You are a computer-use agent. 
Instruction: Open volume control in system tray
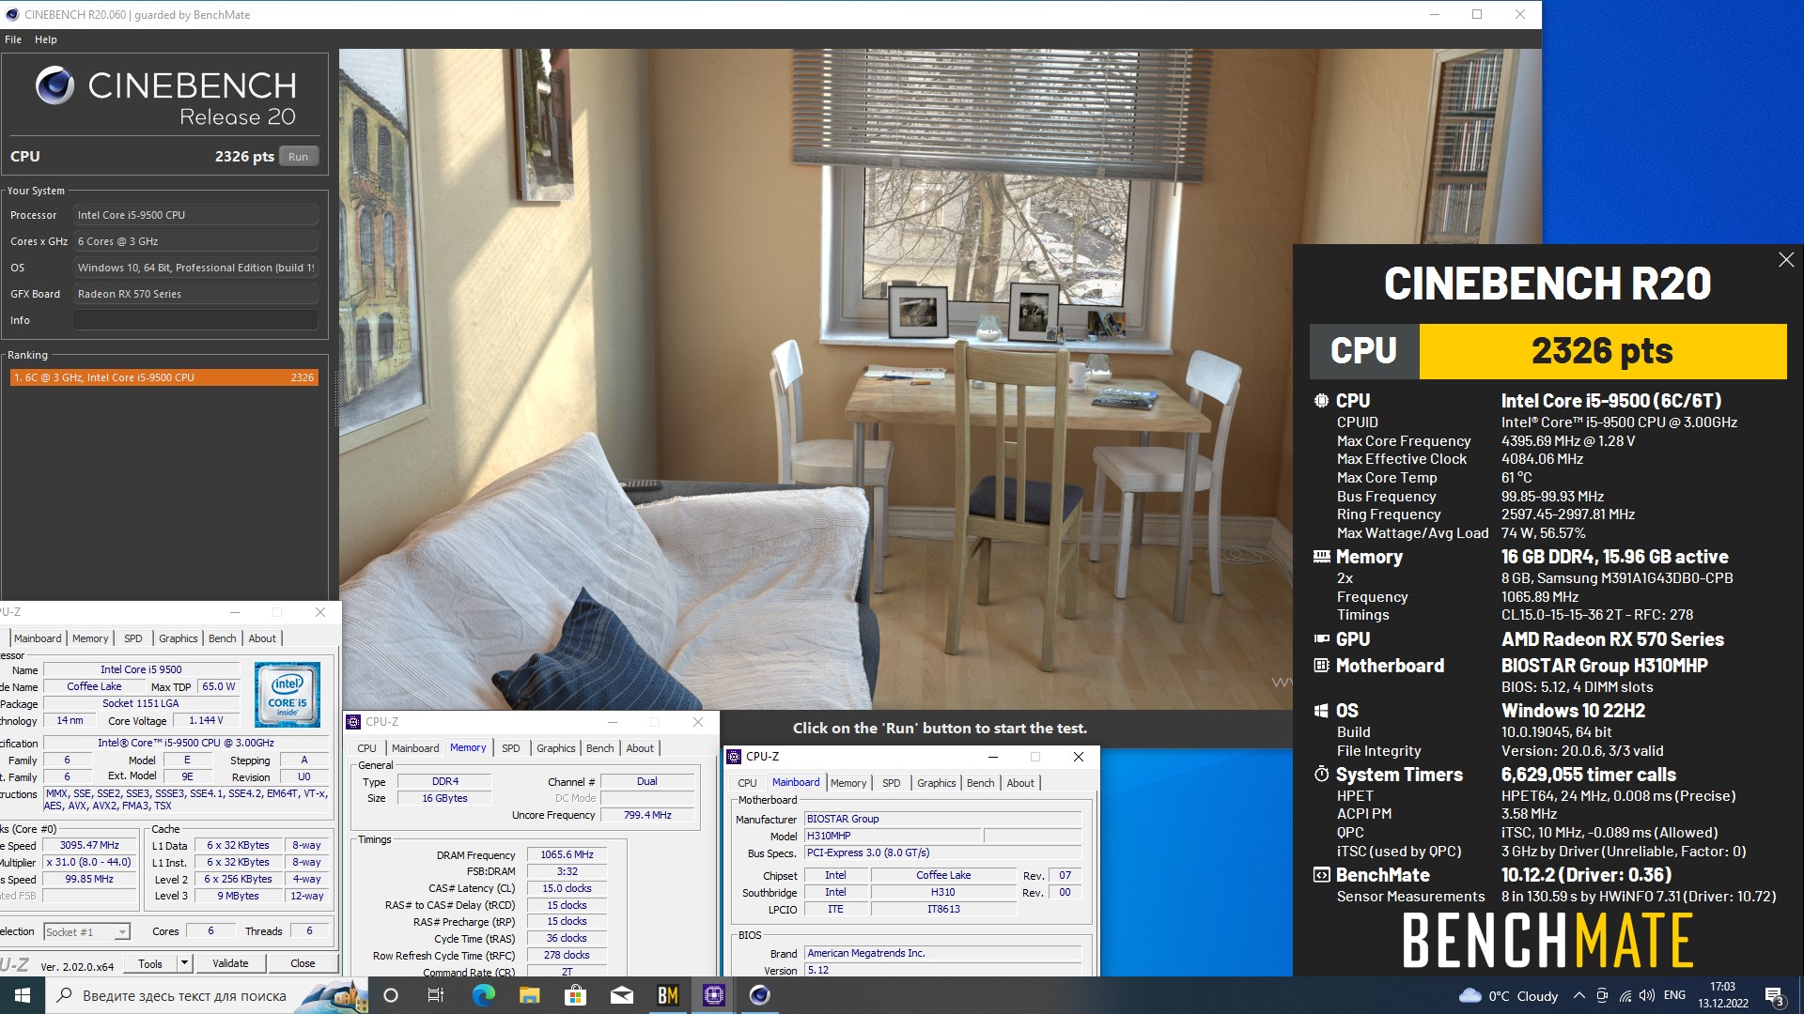(1647, 995)
